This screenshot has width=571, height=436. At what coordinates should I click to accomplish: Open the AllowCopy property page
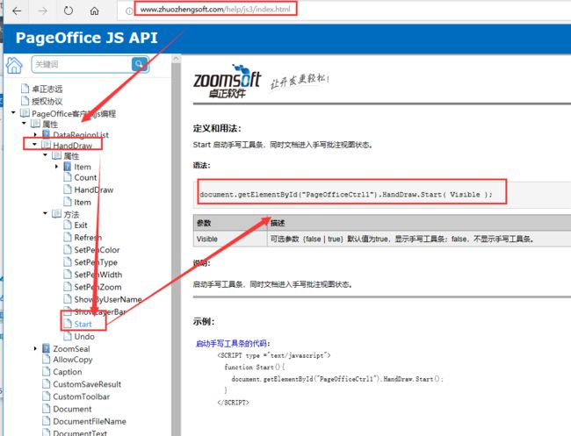(73, 360)
